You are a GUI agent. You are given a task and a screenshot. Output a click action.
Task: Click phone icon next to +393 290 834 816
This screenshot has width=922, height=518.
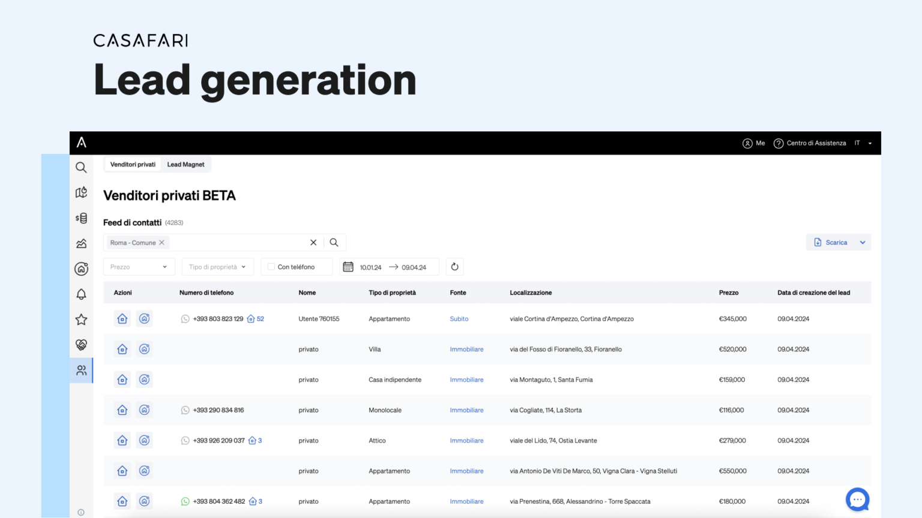[185, 410]
